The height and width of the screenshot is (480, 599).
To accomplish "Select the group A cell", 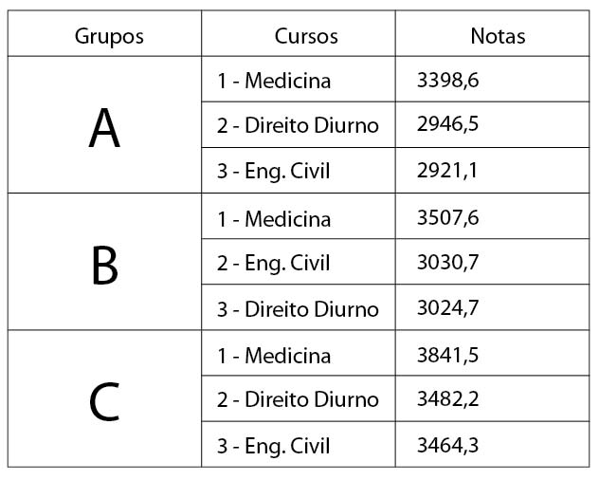I will [x=104, y=128].
